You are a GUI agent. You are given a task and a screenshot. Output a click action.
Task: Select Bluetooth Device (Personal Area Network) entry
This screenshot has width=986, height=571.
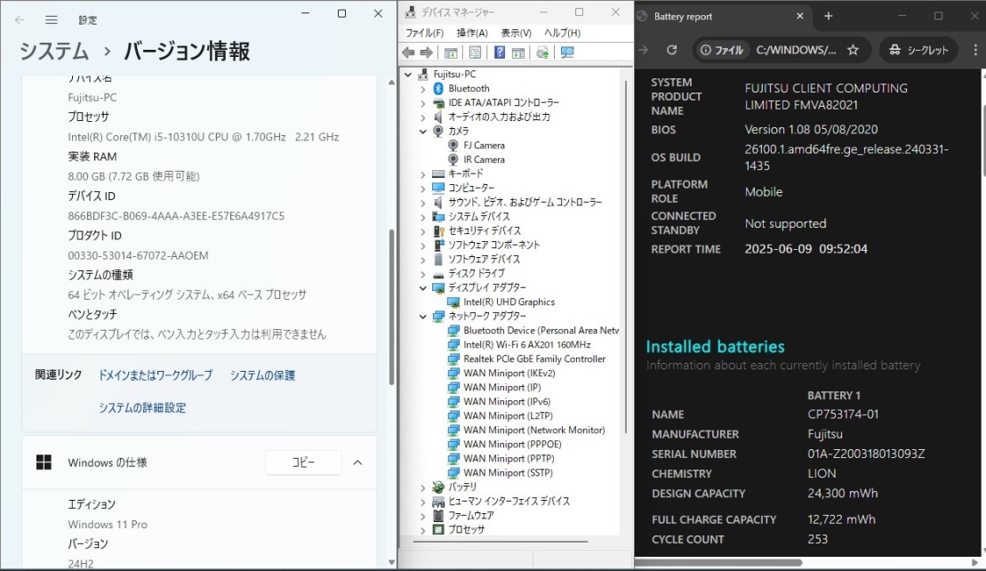coord(541,330)
